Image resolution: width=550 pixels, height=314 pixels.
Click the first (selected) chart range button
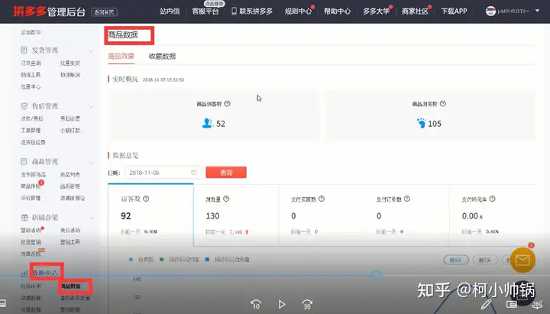[x=455, y=260]
